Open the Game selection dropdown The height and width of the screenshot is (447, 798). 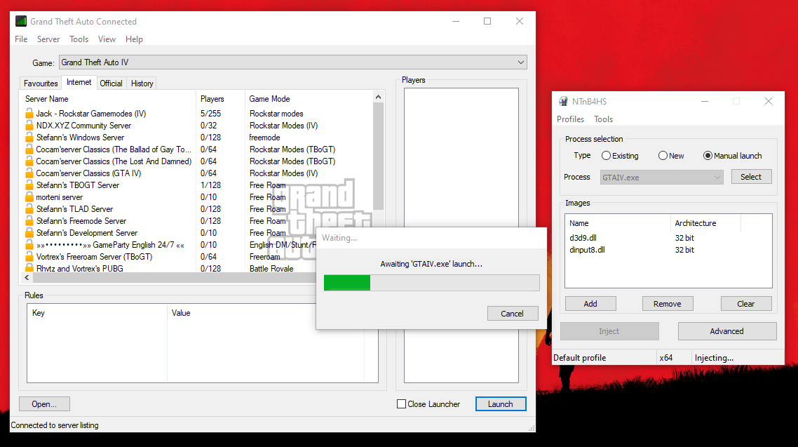(293, 62)
